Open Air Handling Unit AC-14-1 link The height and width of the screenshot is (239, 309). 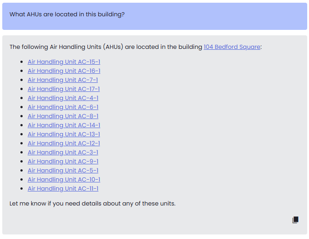(x=64, y=125)
